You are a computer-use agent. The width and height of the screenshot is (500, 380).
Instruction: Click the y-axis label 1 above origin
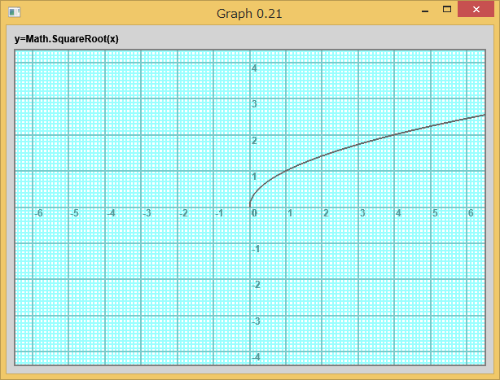coord(254,176)
